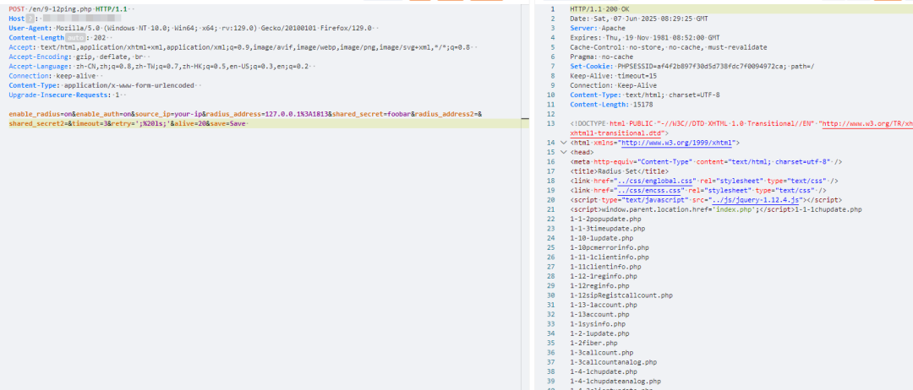This screenshot has width=913, height=390.
Task: Click the Accept: text/html header line
Action: pyautogui.click(x=240, y=47)
